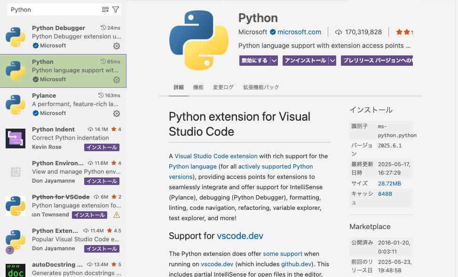The width and height of the screenshot is (458, 277).
Task: Click the 7 extensions pack count badge
Action: 9,250
